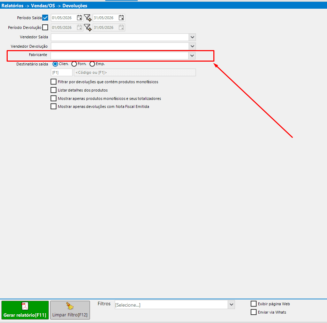The height and width of the screenshot is (323, 327).
Task: Enable Enviar via Whats checkbox
Action: click(x=253, y=312)
